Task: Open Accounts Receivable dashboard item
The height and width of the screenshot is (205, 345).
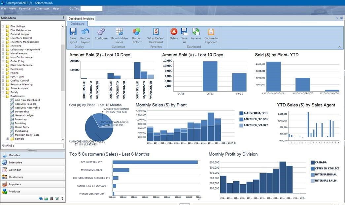Action: click(x=27, y=108)
